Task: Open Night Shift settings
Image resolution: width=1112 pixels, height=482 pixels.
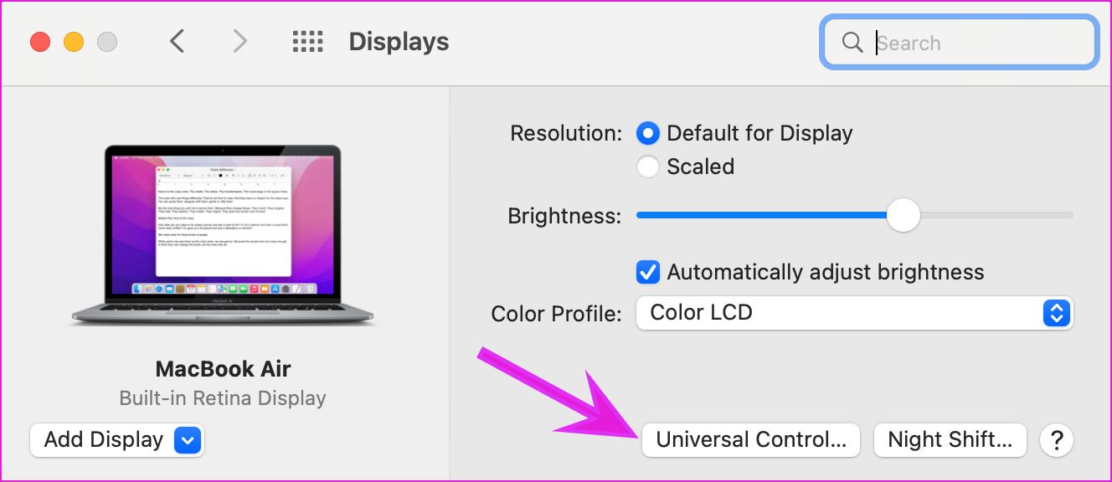Action: pos(950,439)
